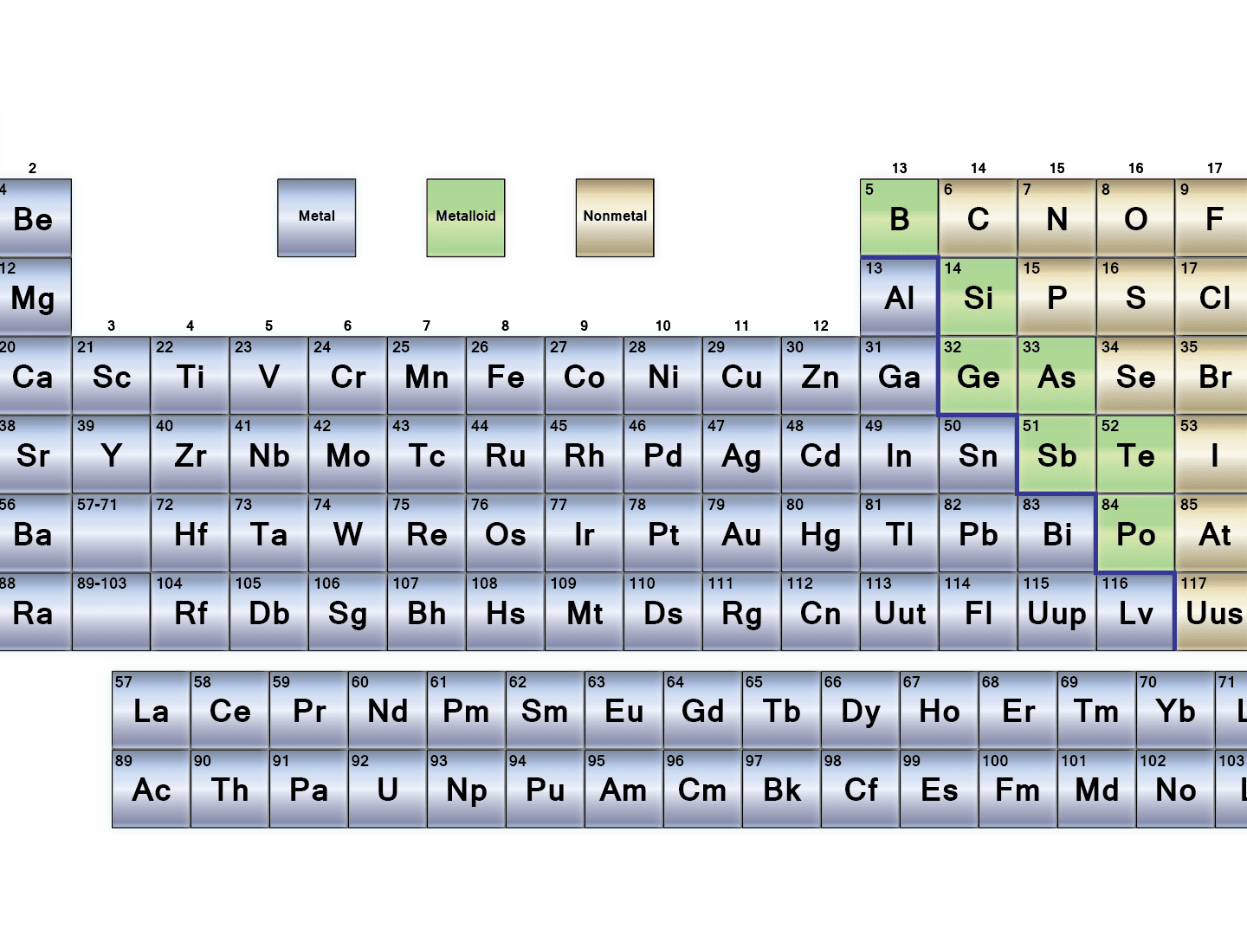The height and width of the screenshot is (935, 1247).
Task: Click the Chromium (Cr) tile
Action: point(347,376)
